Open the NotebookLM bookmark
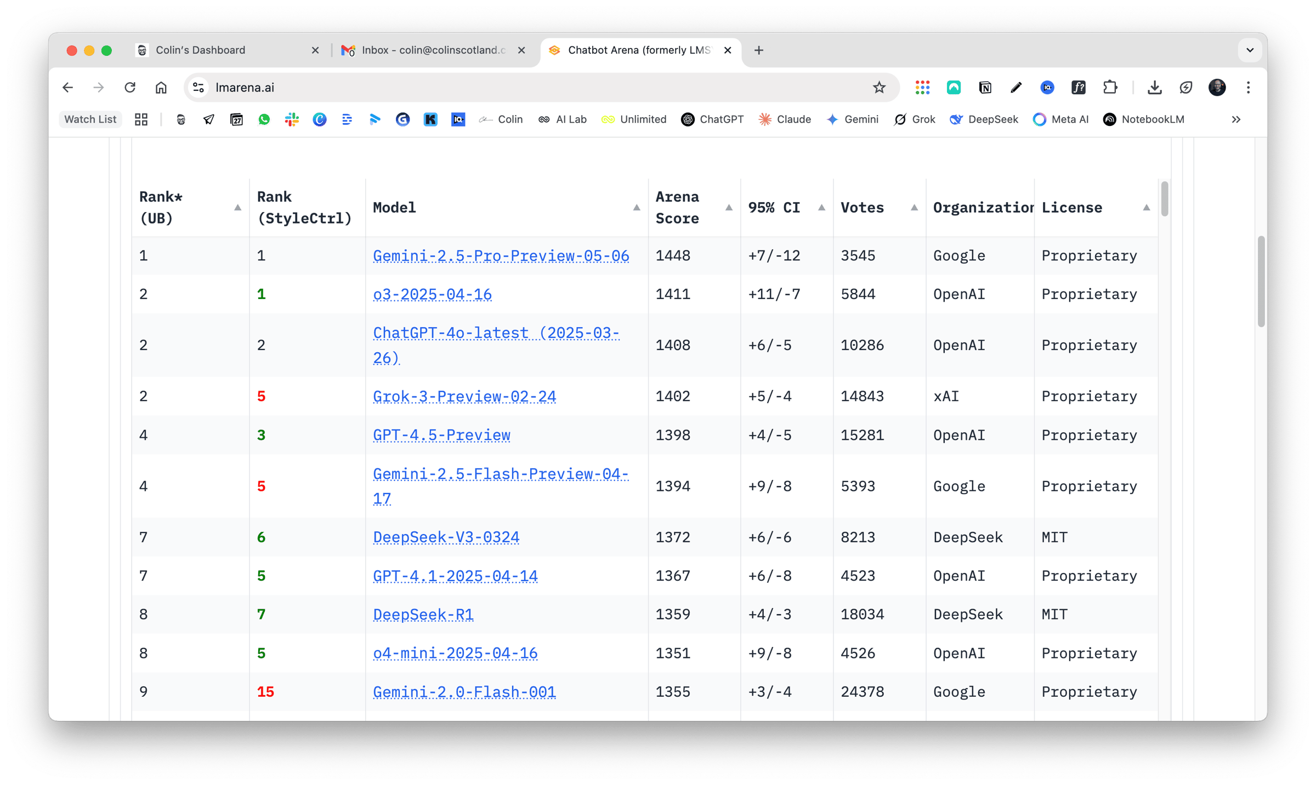1316x785 pixels. (x=1144, y=119)
